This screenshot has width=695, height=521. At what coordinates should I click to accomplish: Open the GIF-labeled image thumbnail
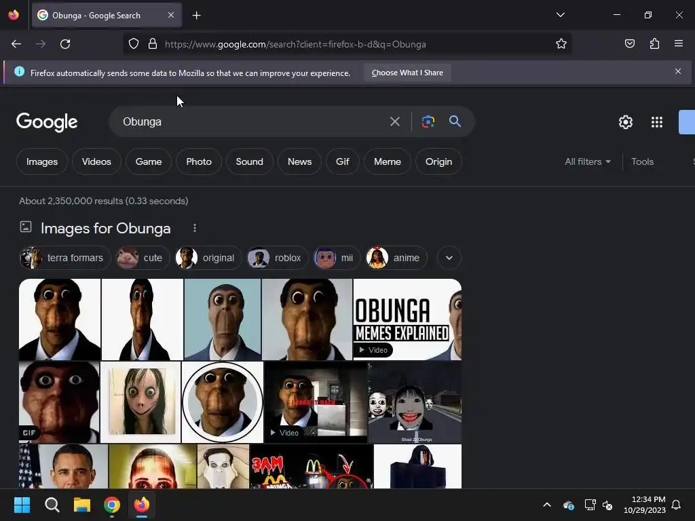60,402
